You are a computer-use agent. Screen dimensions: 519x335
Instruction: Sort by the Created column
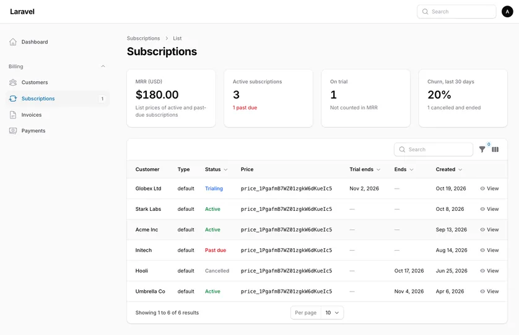coord(449,169)
